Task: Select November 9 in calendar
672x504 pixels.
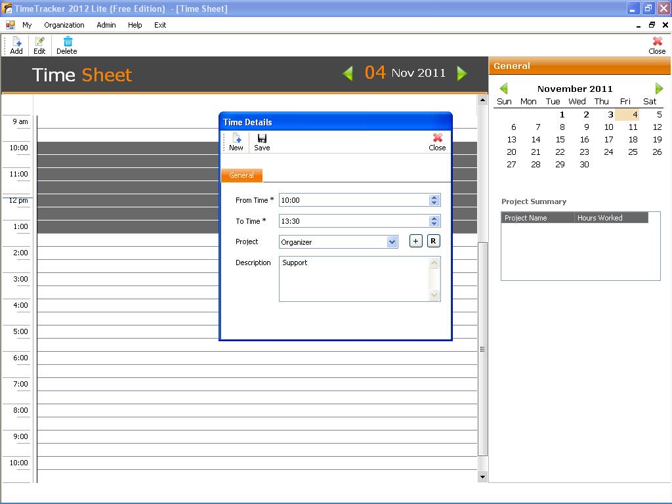Action: pyautogui.click(x=586, y=127)
